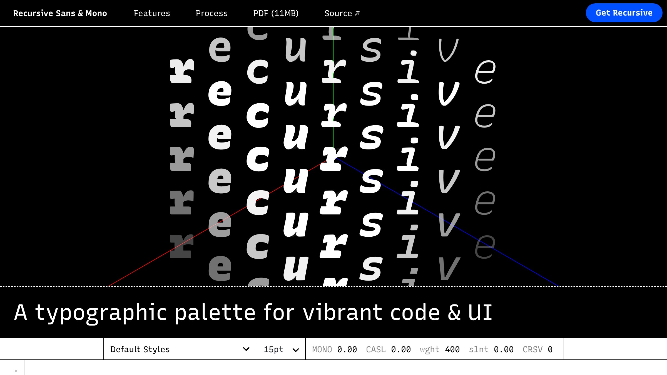Click the MONO 0.00 axis value
667x375 pixels.
click(334, 349)
